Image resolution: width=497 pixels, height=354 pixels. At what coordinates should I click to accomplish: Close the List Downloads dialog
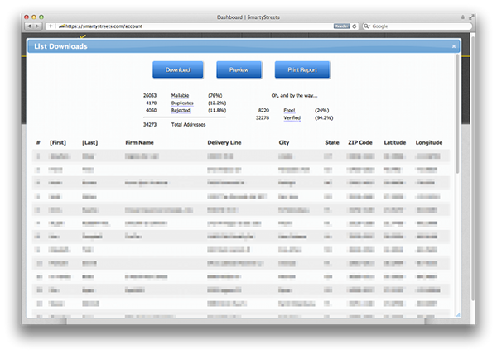pyautogui.click(x=454, y=46)
